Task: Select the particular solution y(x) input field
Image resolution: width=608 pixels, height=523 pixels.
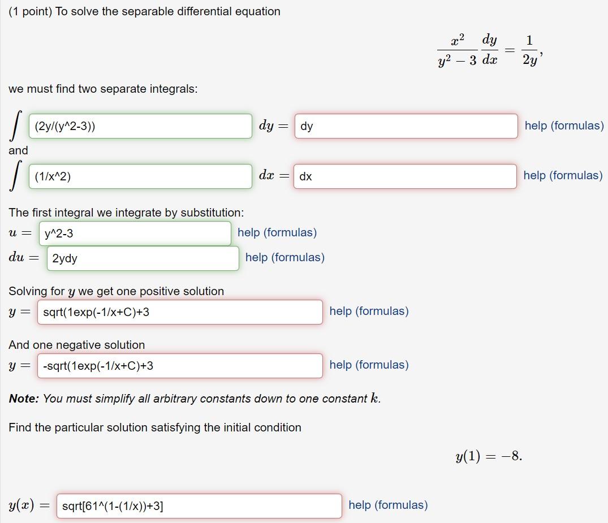Action: click(x=198, y=505)
